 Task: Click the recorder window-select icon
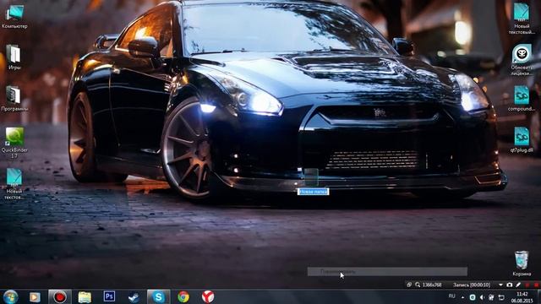[409, 285]
